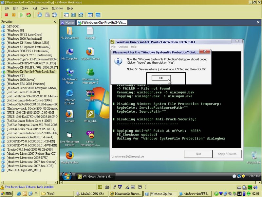Switch to Alcohol-120% taskbar button
The image size is (262, 197).
click(x=91, y=193)
